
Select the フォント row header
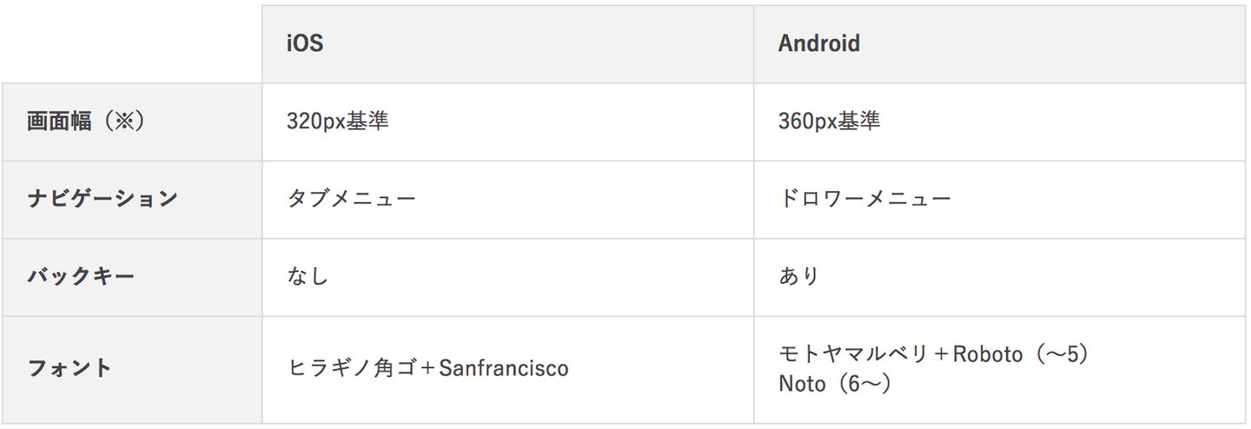click(x=69, y=368)
